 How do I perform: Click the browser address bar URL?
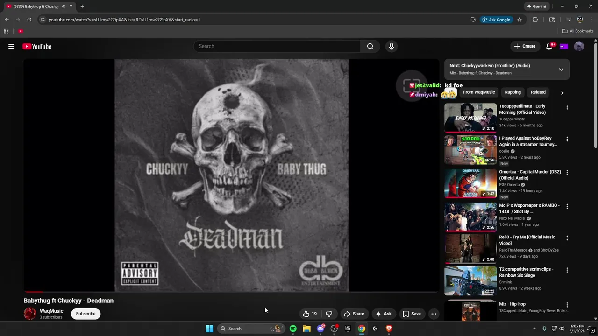124,20
